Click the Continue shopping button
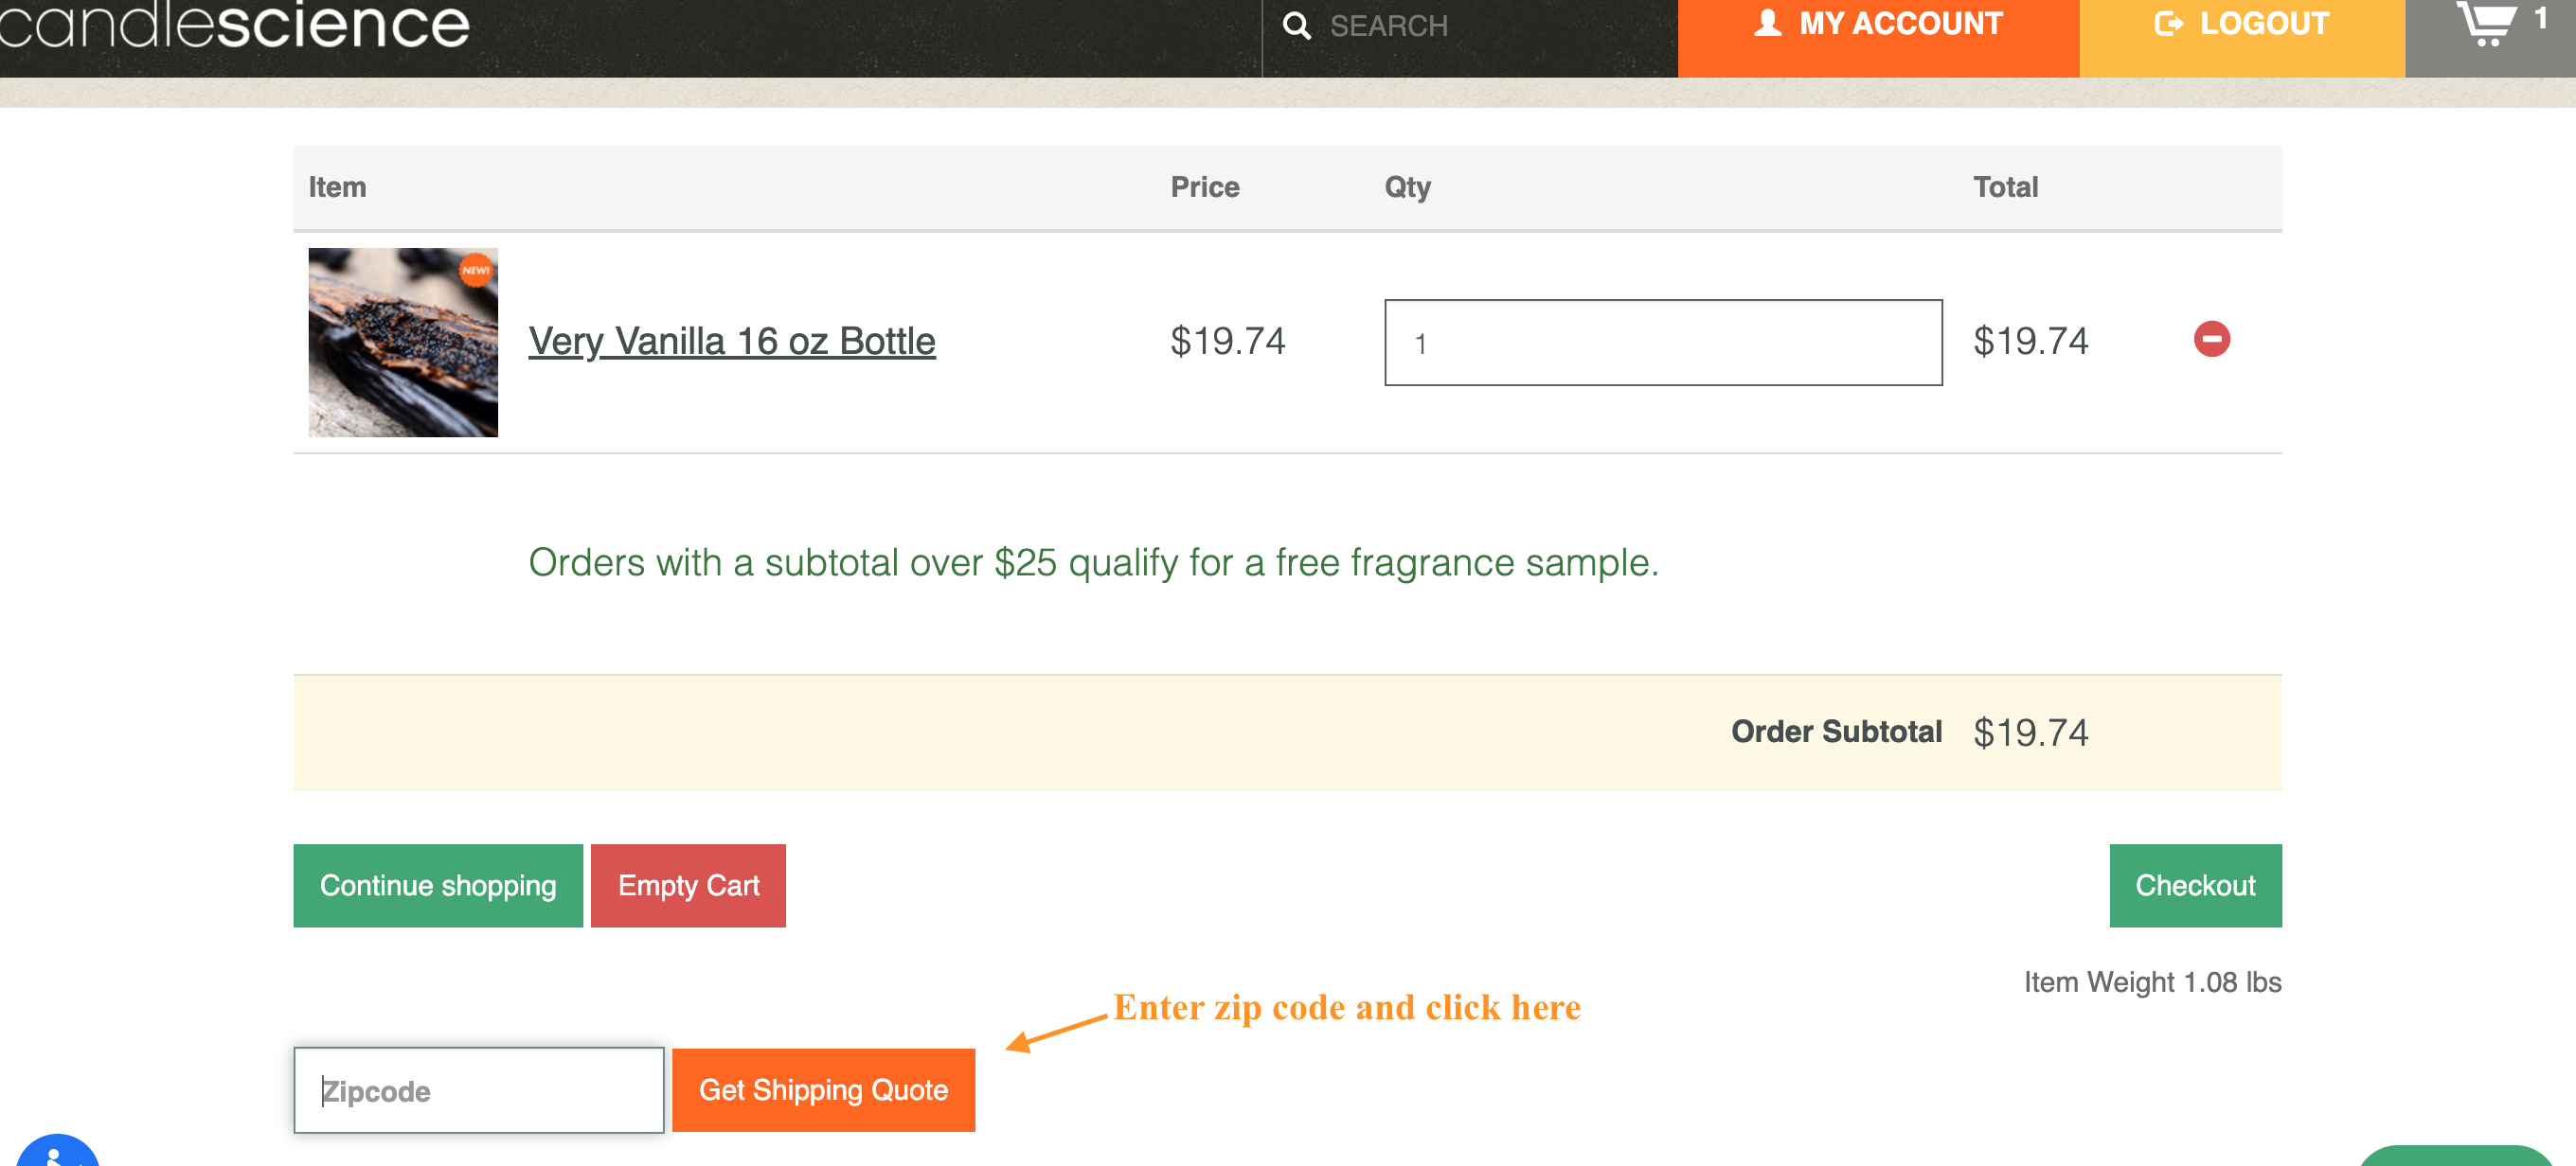This screenshot has width=2576, height=1166. [x=437, y=885]
